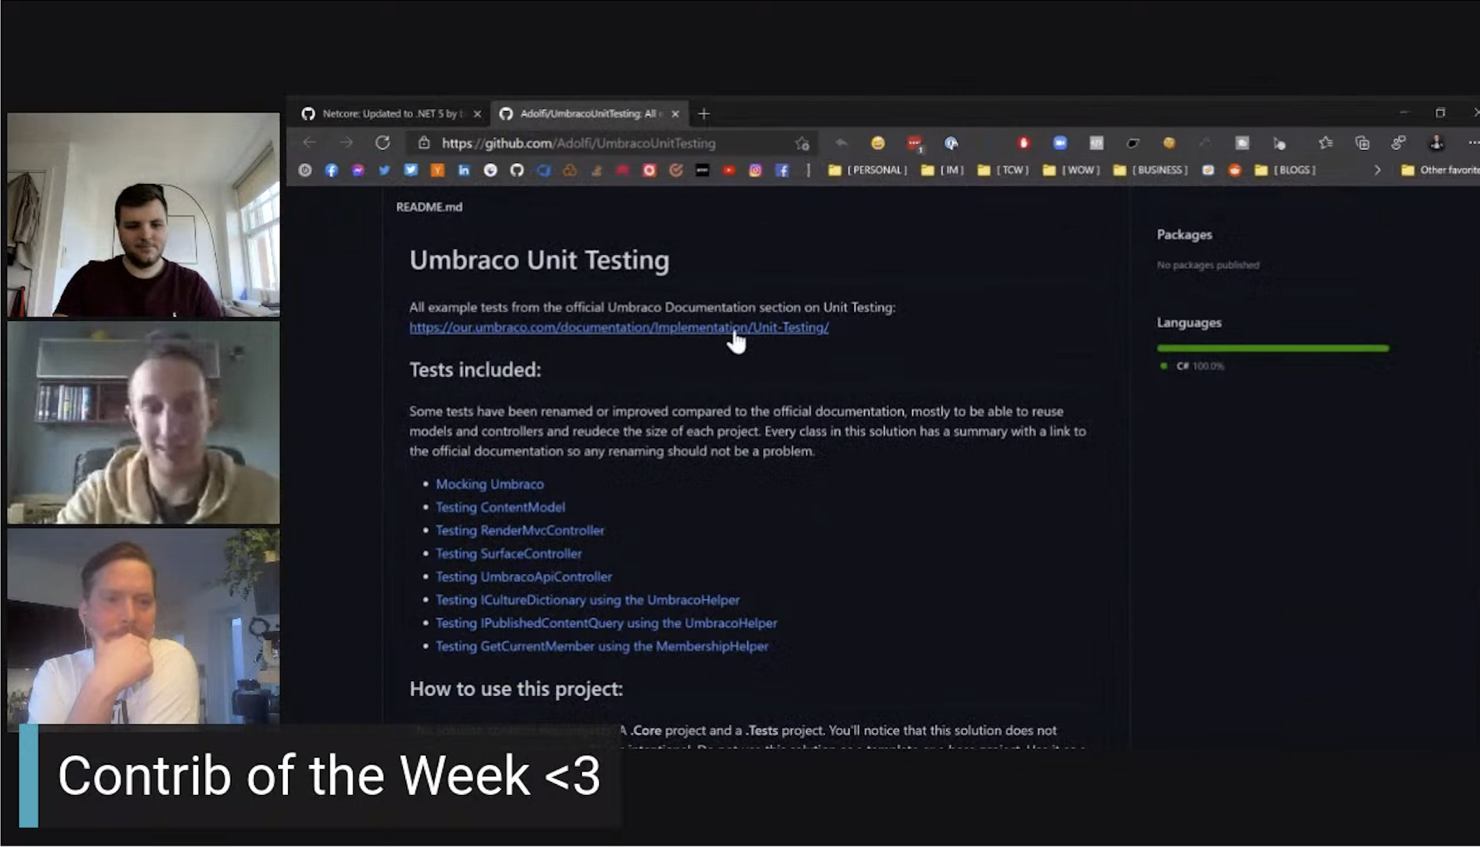The height and width of the screenshot is (847, 1480).
Task: Click the C# 100.0% language entry
Action: tap(1192, 366)
